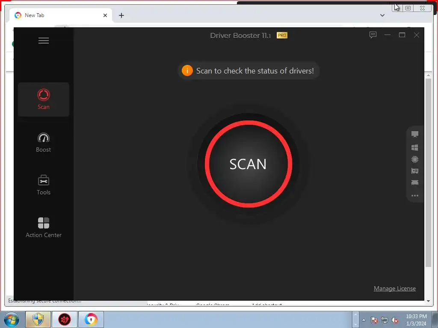
Task: Open the Boost section
Action: click(x=44, y=142)
